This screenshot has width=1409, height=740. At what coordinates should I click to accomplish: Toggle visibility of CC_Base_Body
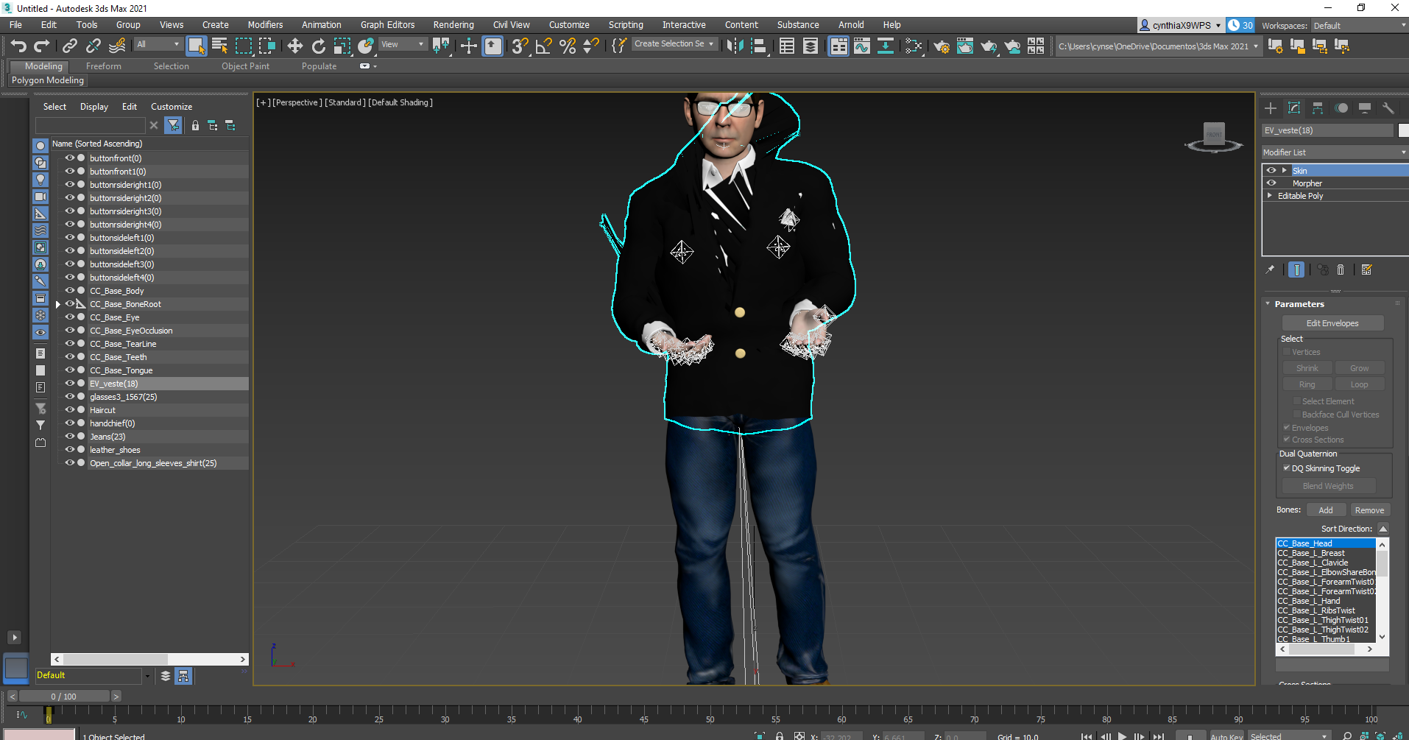tap(70, 291)
